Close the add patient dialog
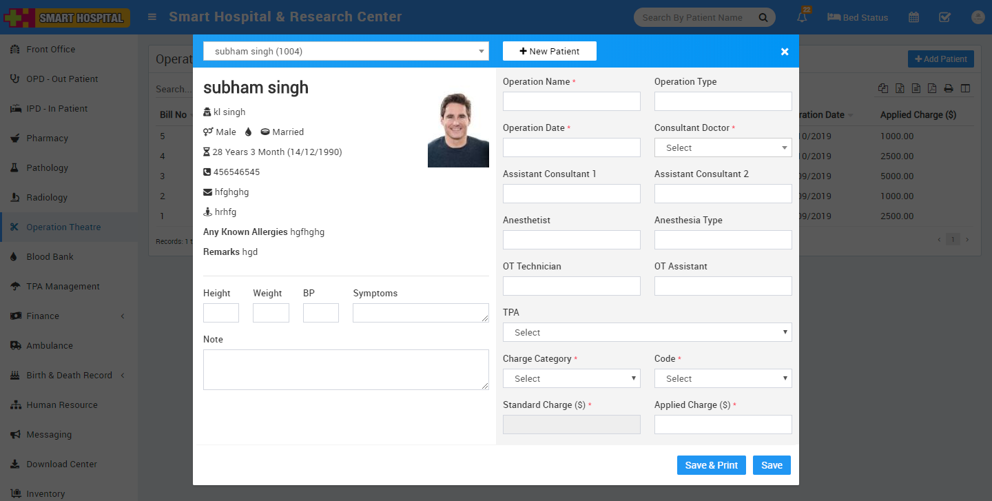Screen dimensions: 992x501 pos(785,52)
